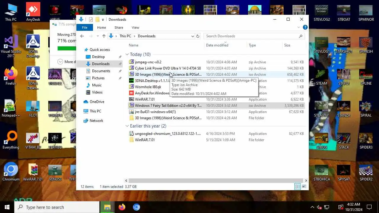Click the muted volume tray icon
Viewport: 379px width, 213px height.
[319, 207]
